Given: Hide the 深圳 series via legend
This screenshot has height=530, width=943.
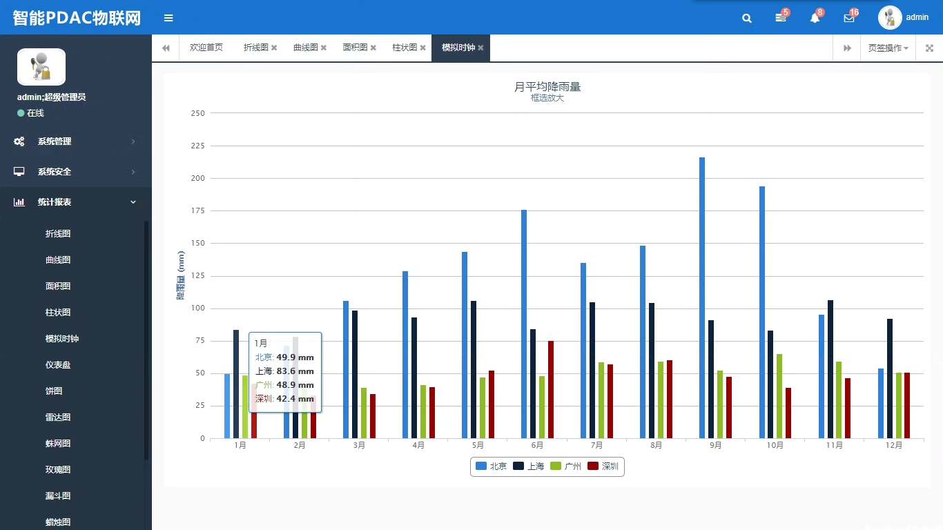Looking at the screenshot, I should point(603,467).
